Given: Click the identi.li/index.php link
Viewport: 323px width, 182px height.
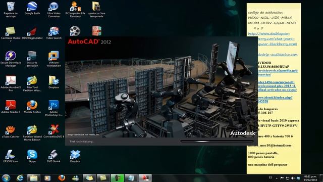Looking at the screenshot, I should tap(275, 99).
